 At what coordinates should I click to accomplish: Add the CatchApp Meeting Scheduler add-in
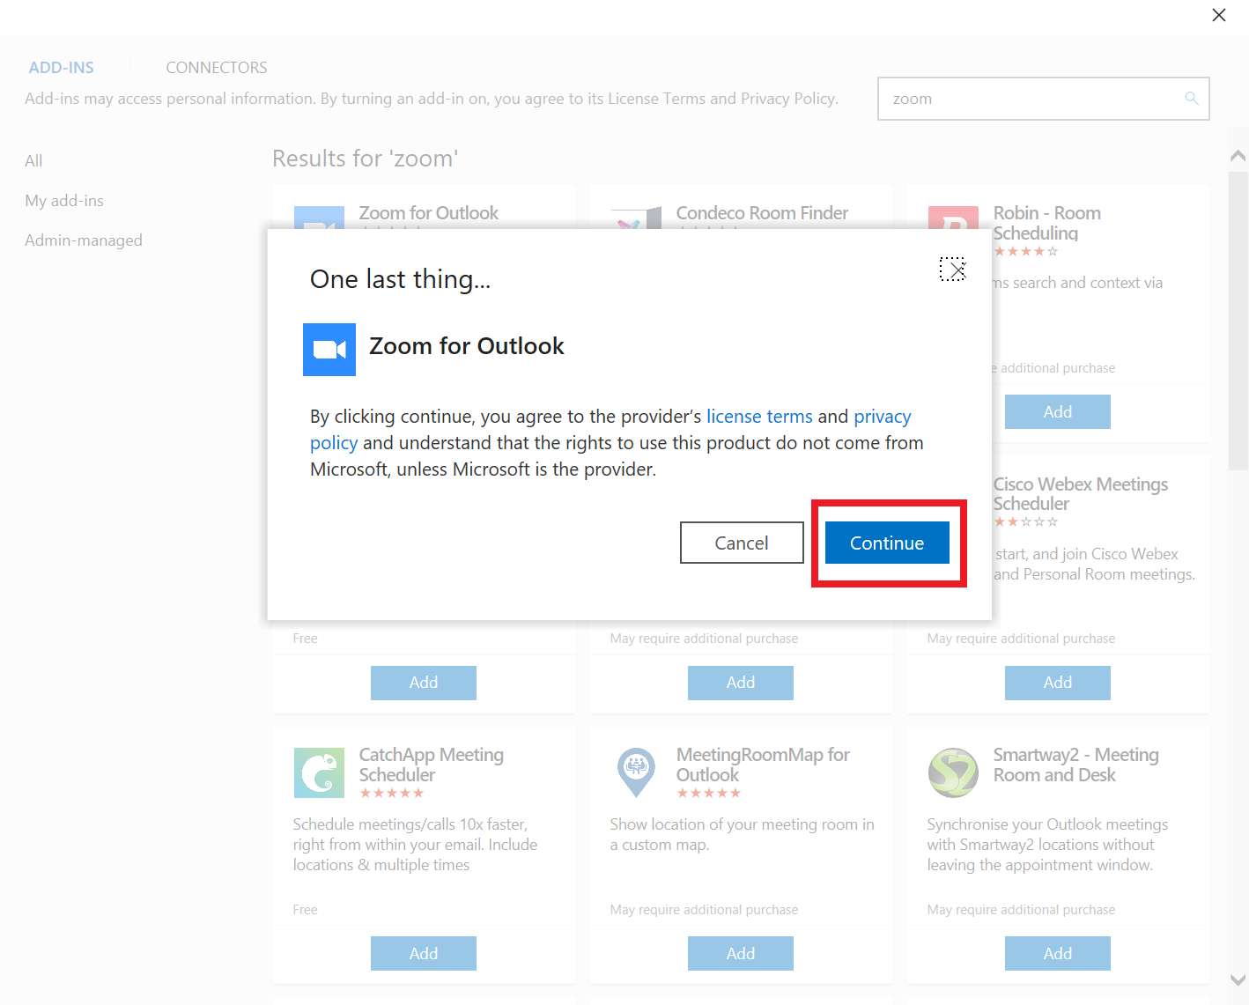[x=424, y=953]
